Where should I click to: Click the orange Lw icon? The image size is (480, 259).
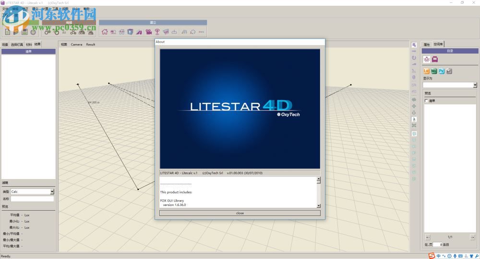[426, 71]
